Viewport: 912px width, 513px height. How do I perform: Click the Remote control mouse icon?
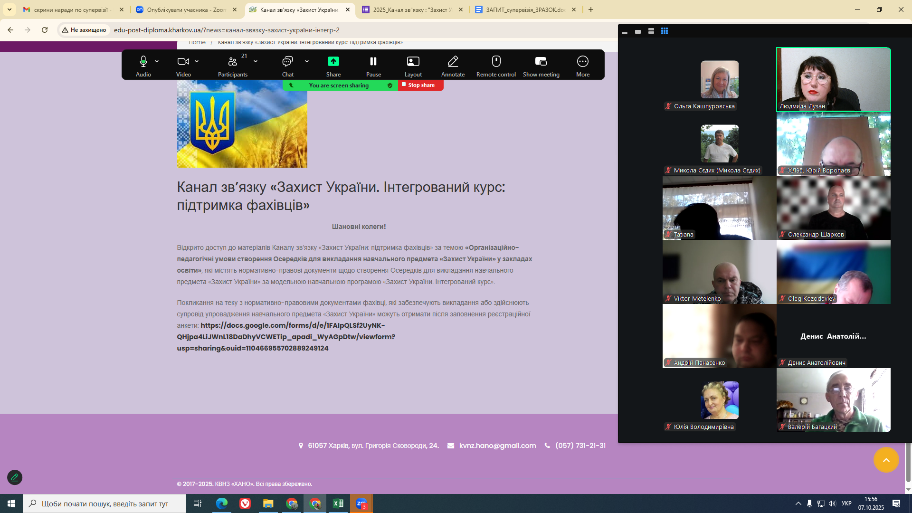(496, 62)
